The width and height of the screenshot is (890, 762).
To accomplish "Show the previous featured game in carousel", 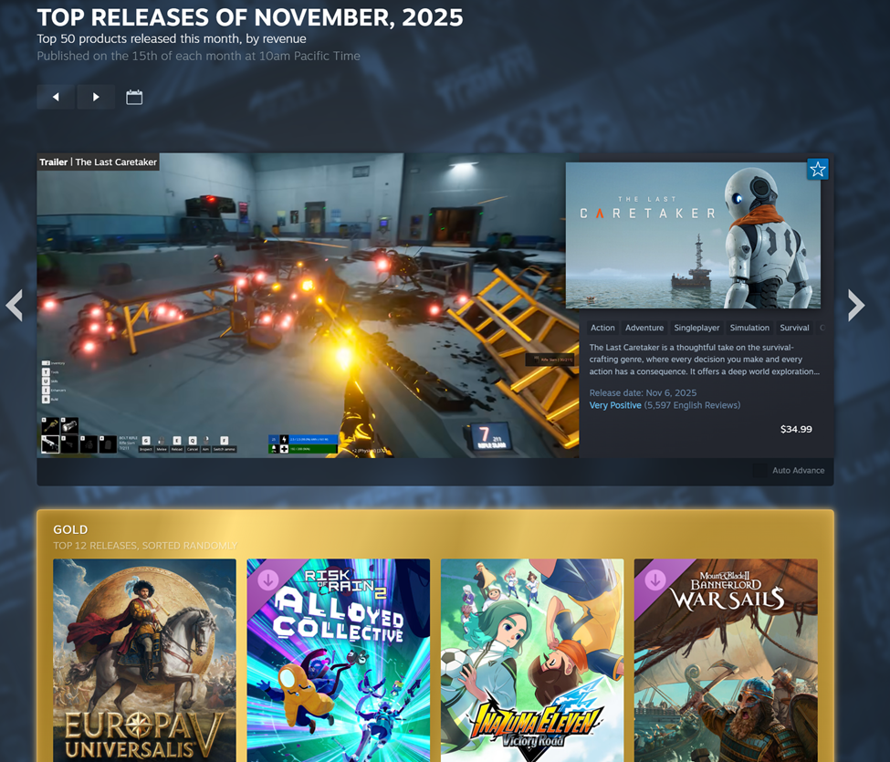I will click(x=15, y=305).
